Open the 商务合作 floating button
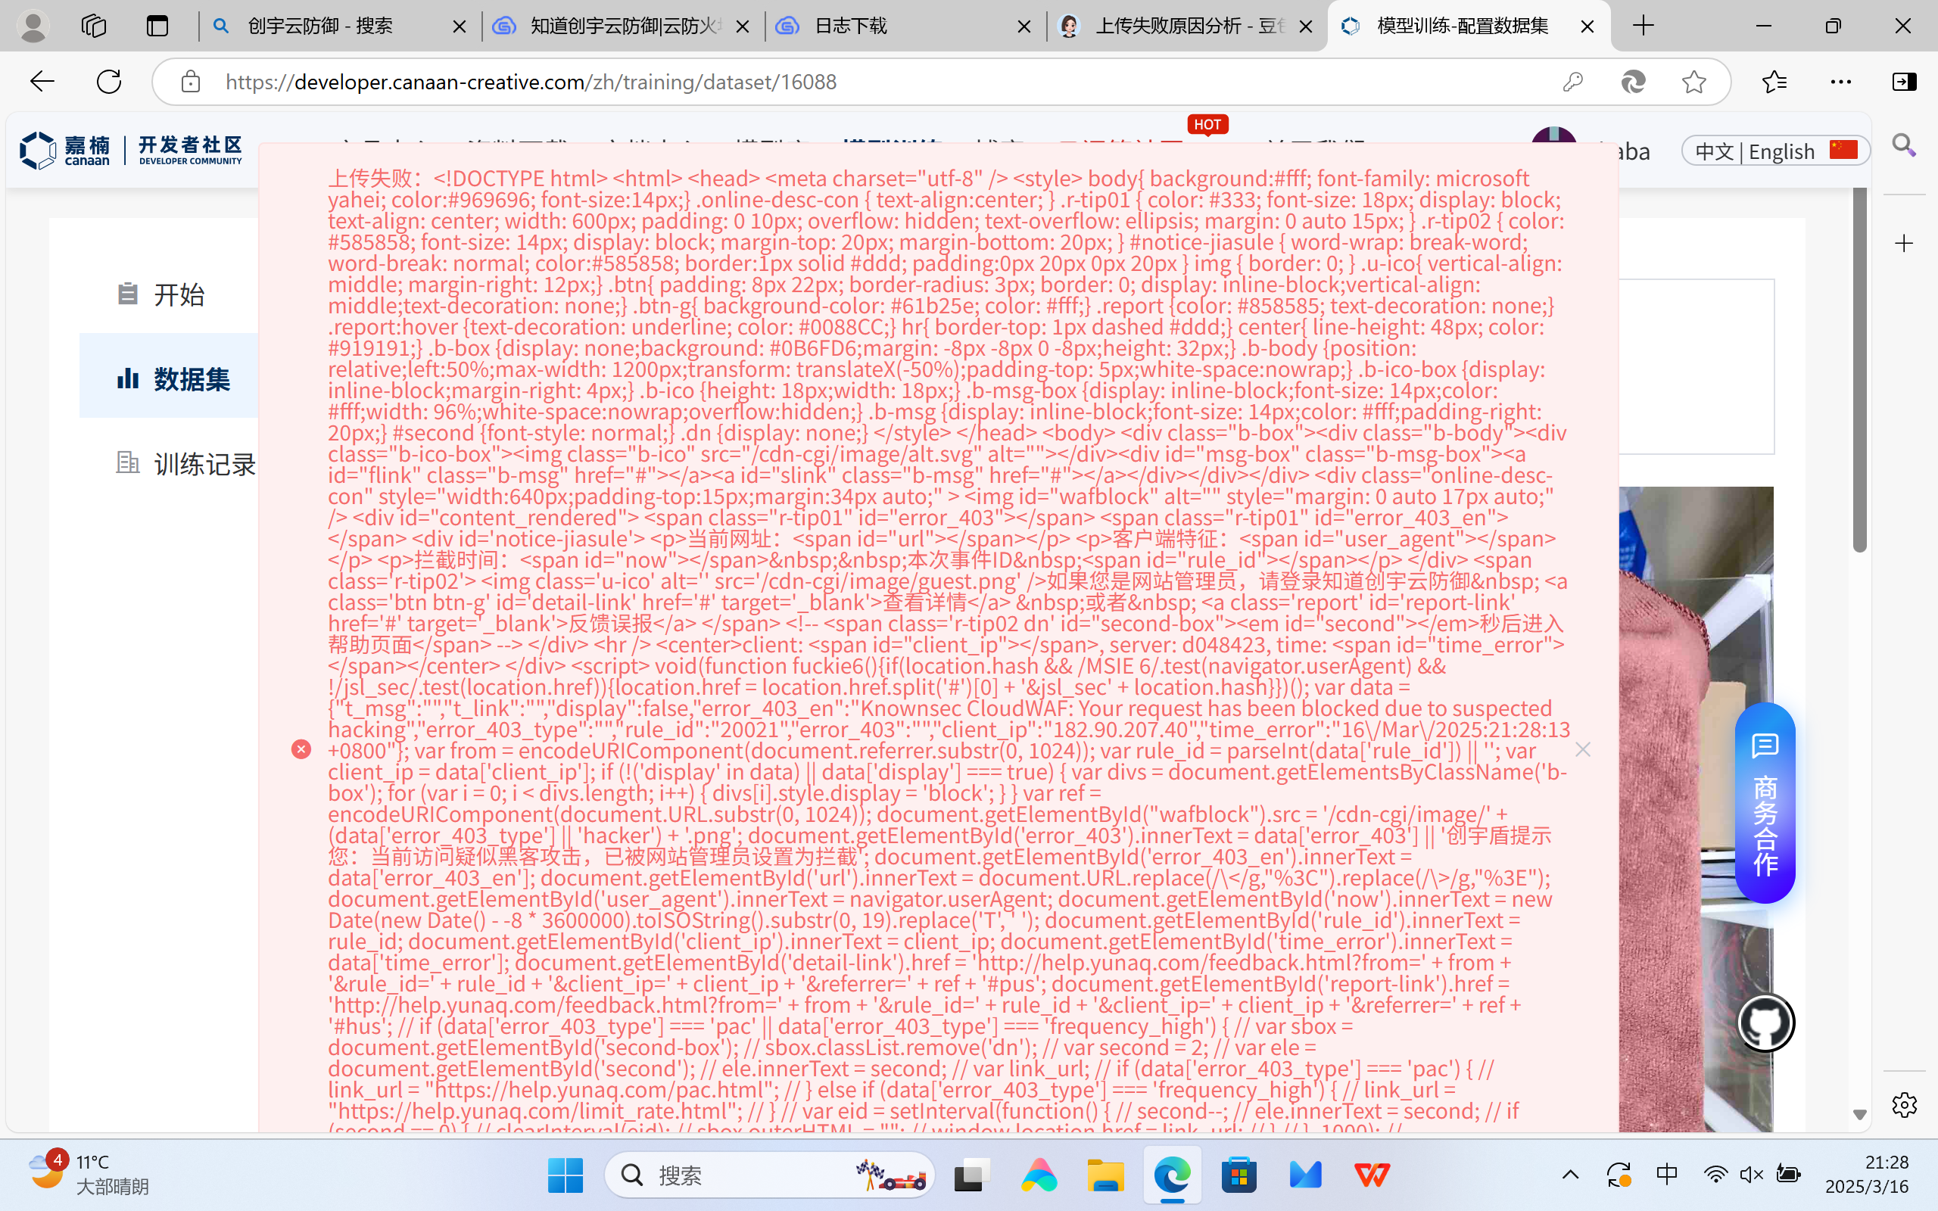This screenshot has height=1211, width=1938. pos(1765,802)
